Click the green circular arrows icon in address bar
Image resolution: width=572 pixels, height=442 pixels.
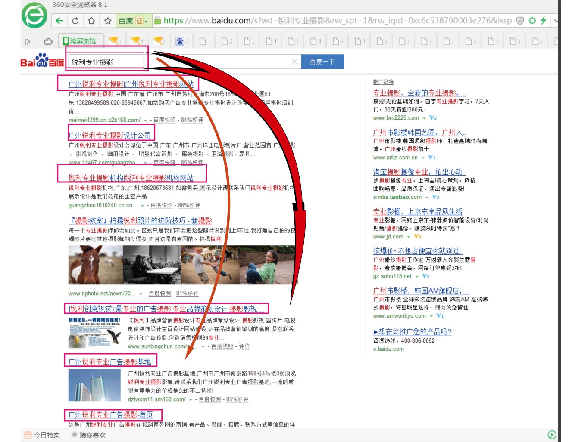tap(532, 20)
